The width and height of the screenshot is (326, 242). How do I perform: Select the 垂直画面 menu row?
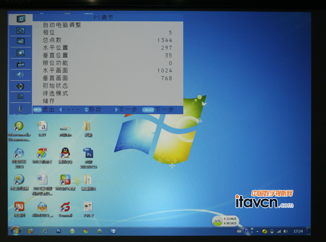[108, 78]
